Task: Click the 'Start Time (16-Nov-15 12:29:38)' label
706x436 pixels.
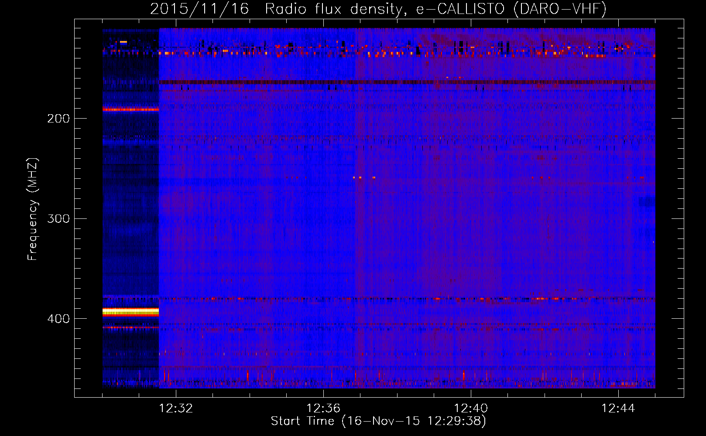Action: click(x=378, y=421)
